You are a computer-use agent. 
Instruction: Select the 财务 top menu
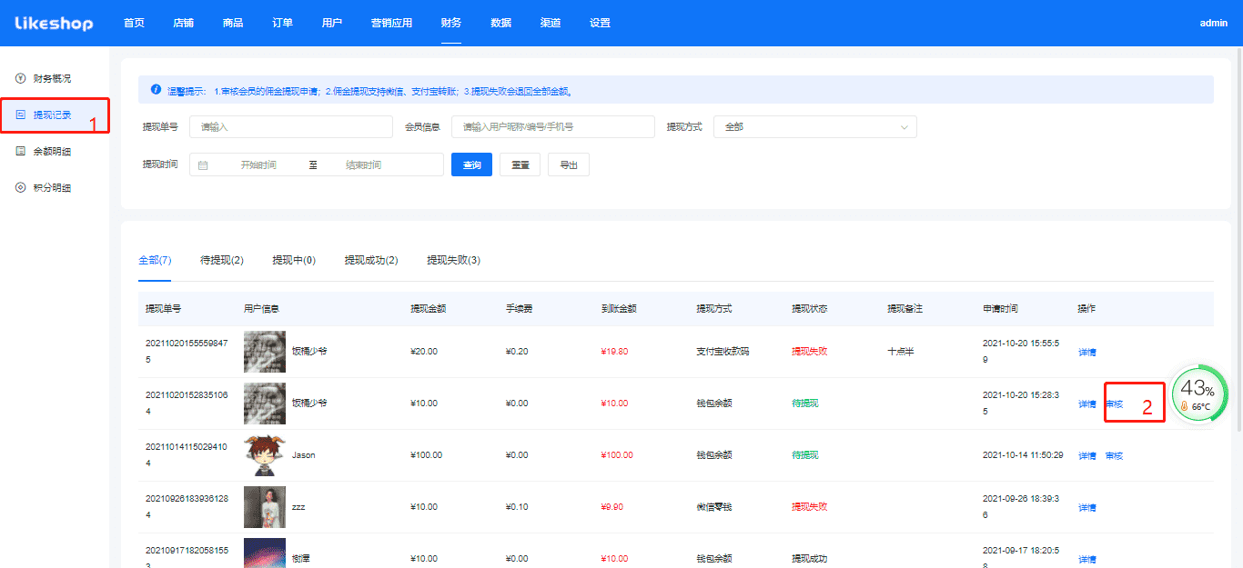450,23
